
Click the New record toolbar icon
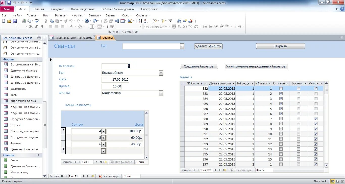[x=185, y=21]
